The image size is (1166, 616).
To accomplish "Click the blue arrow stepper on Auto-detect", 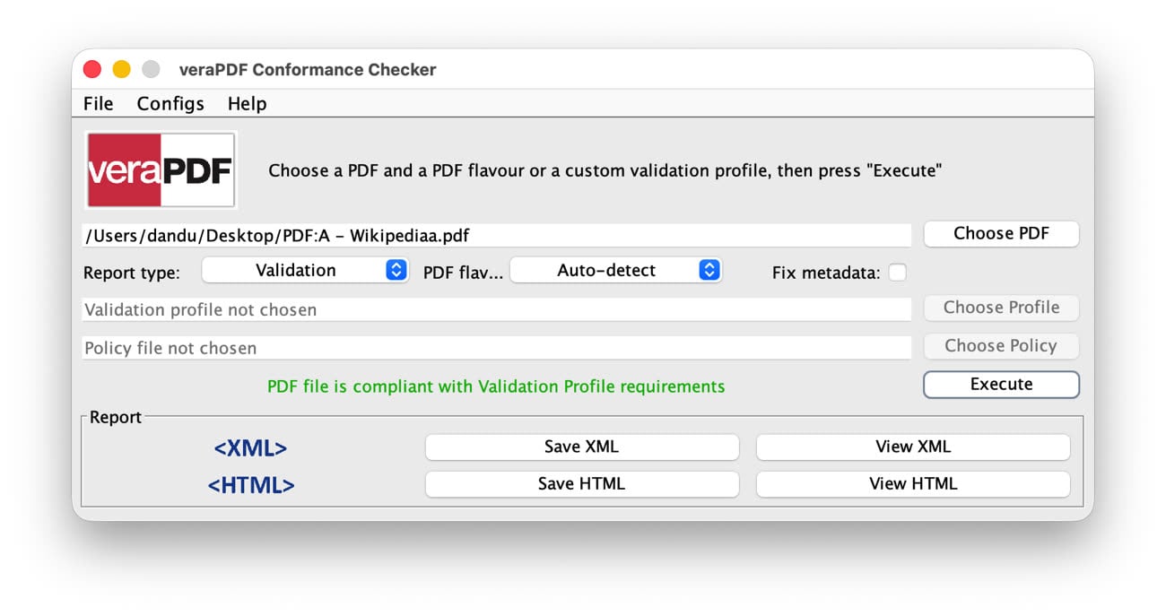I will tap(709, 270).
